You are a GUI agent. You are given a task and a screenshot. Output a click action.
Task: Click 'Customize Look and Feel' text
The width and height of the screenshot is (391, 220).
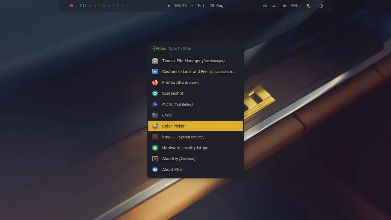[x=185, y=72]
